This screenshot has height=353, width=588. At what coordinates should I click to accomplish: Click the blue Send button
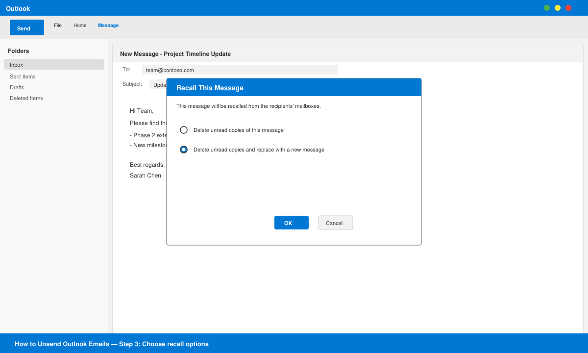pos(27,27)
